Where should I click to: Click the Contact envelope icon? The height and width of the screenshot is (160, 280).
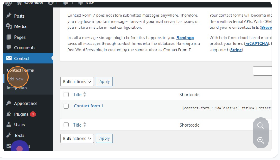pyautogui.click(x=9, y=58)
